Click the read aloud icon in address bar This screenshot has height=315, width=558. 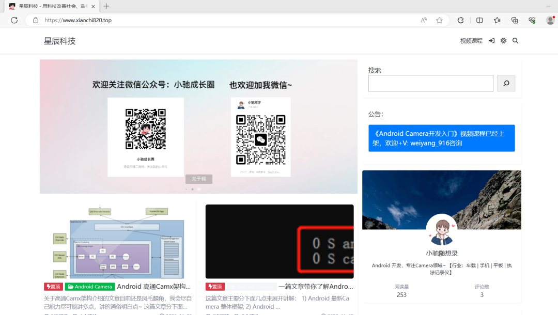tap(424, 20)
